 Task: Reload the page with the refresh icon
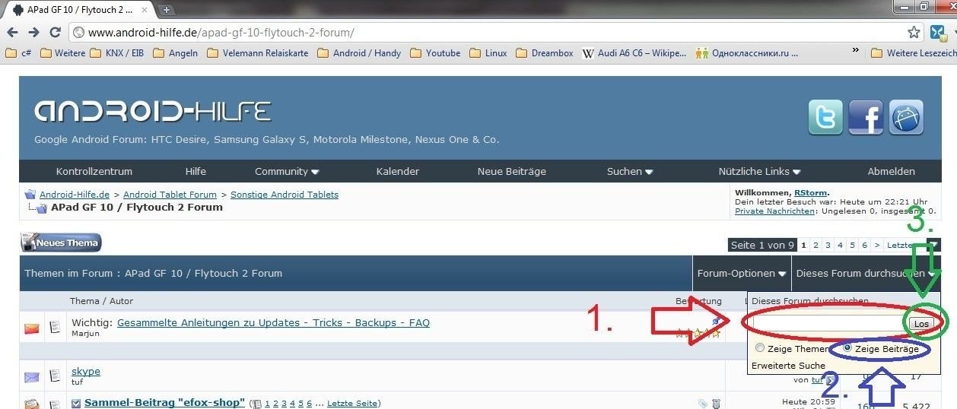coord(55,33)
